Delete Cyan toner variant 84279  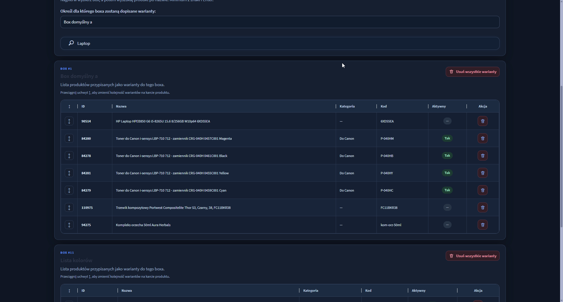483,190
